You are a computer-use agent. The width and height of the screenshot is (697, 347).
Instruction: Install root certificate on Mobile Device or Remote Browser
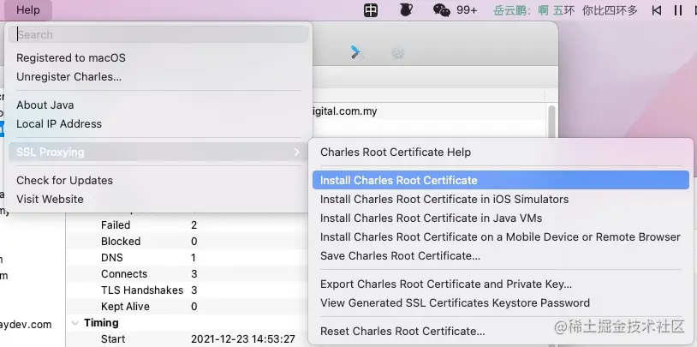500,236
